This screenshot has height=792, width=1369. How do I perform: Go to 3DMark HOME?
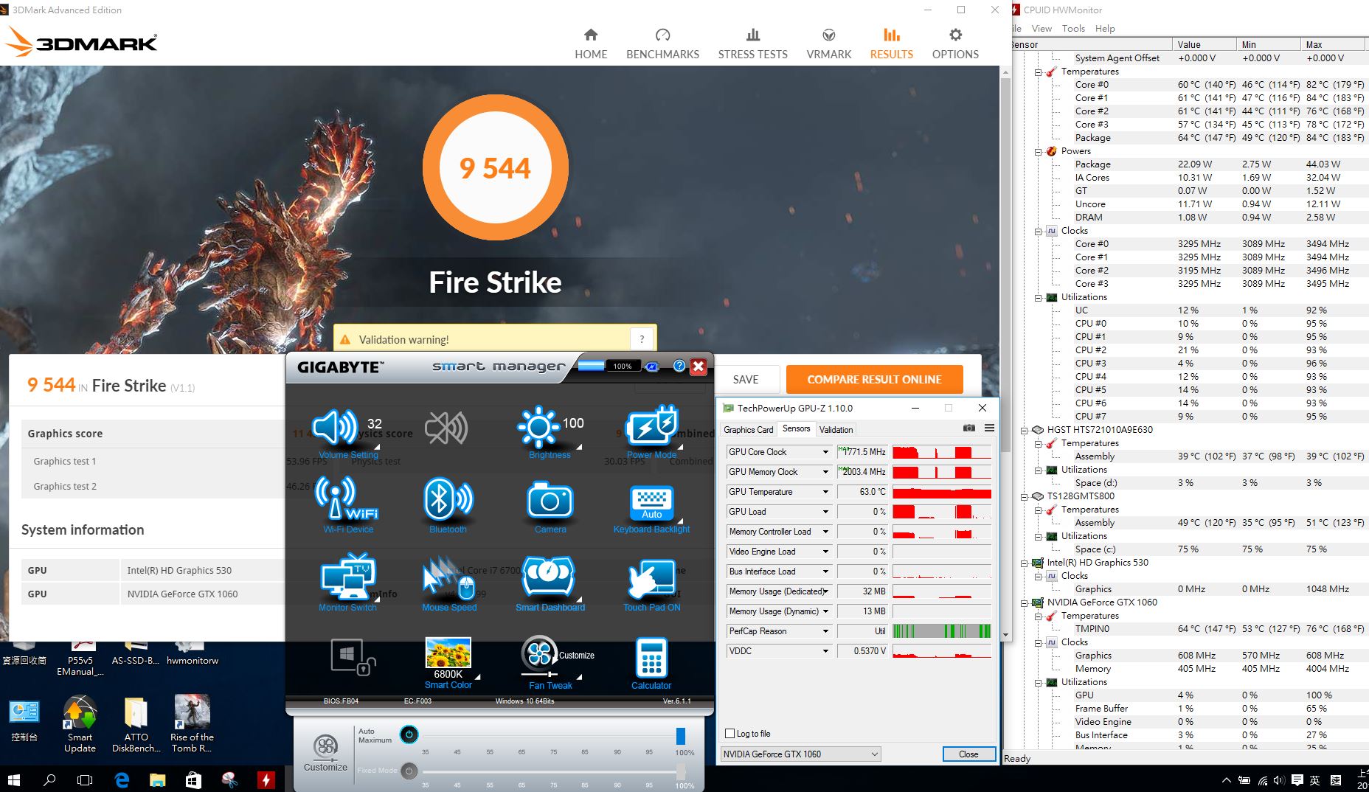coord(591,44)
